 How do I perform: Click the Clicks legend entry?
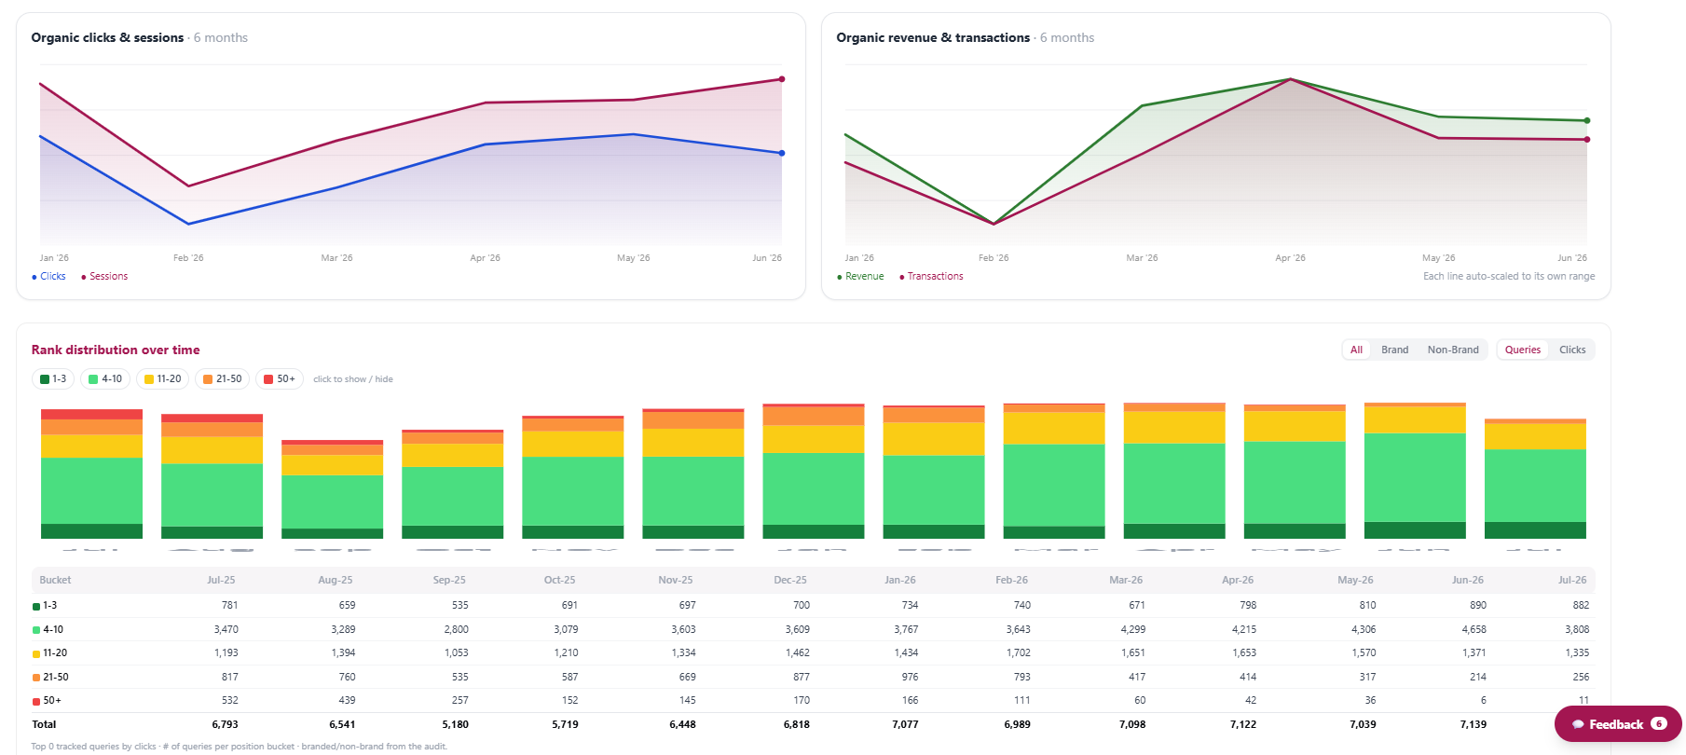tap(48, 276)
